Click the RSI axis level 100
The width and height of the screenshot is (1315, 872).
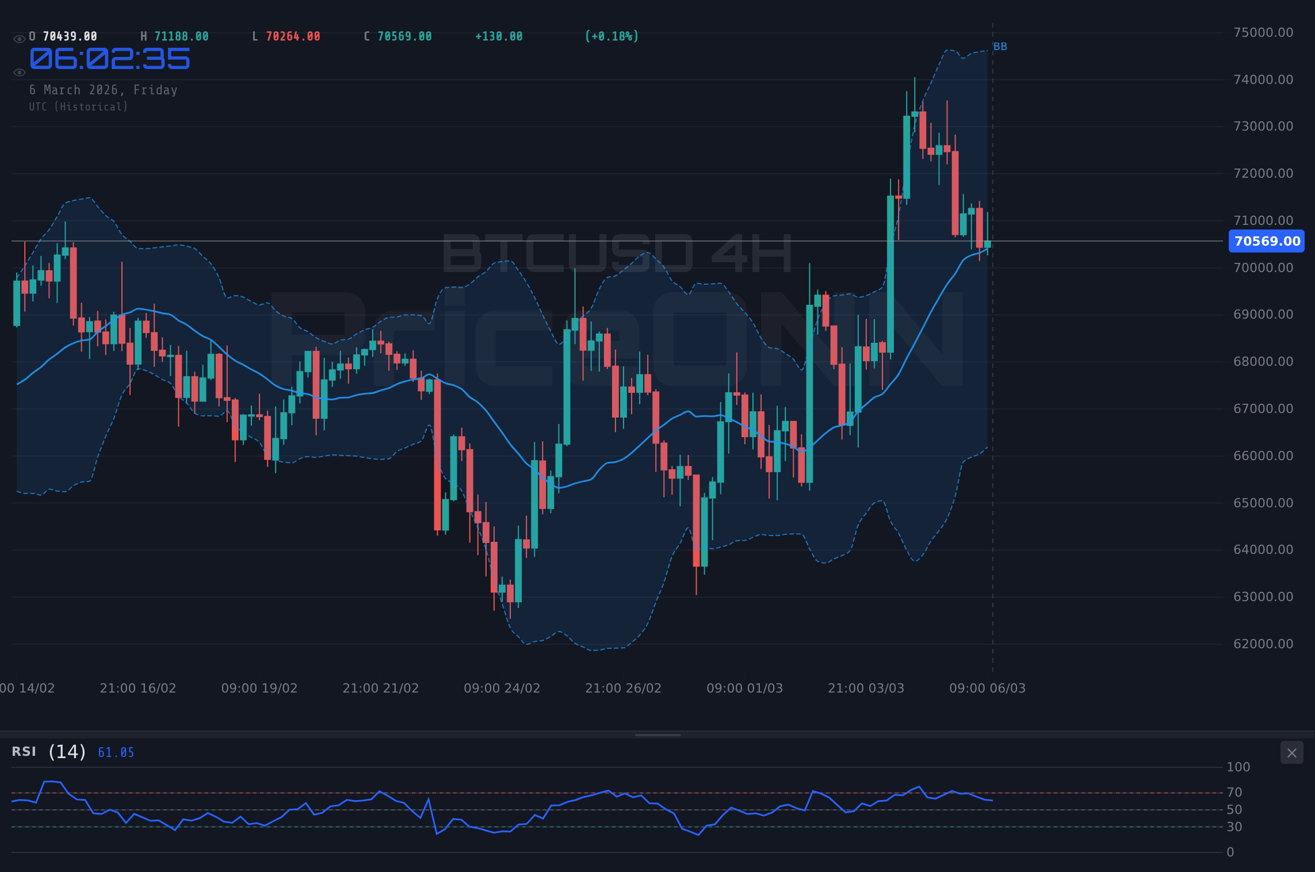(x=1238, y=767)
